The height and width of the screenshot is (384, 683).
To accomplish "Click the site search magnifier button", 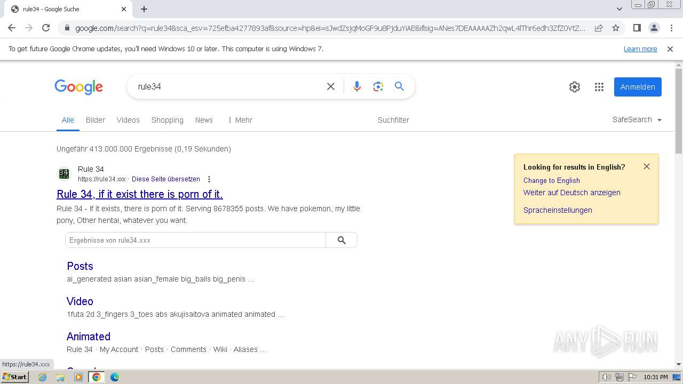I will tap(341, 240).
